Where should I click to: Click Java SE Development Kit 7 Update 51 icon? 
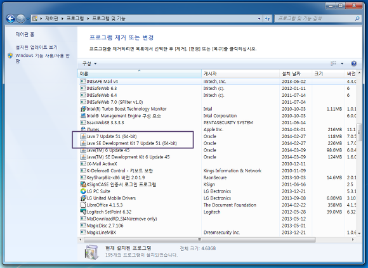click(x=83, y=143)
